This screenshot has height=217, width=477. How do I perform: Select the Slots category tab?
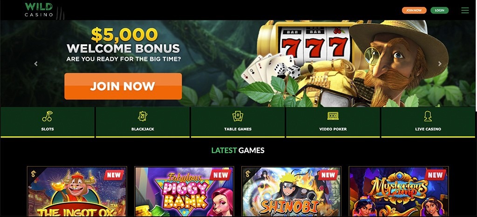point(48,122)
